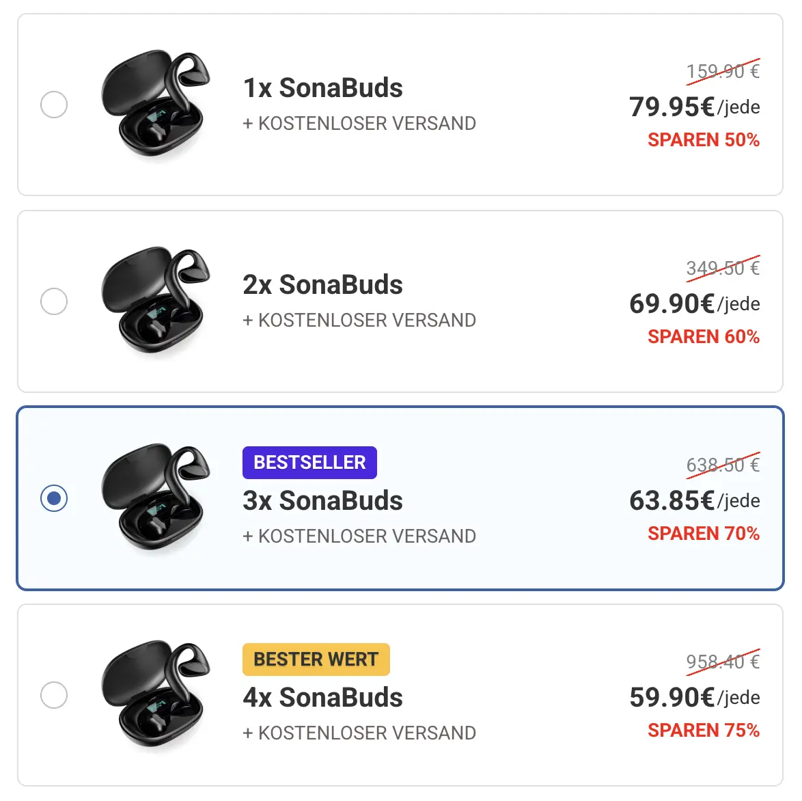Click the selected 3x SonaBuds radio button
Screen dimensions: 802x801
(54, 498)
